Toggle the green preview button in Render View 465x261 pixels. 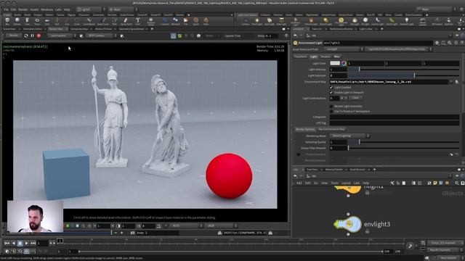pyautogui.click(x=179, y=36)
